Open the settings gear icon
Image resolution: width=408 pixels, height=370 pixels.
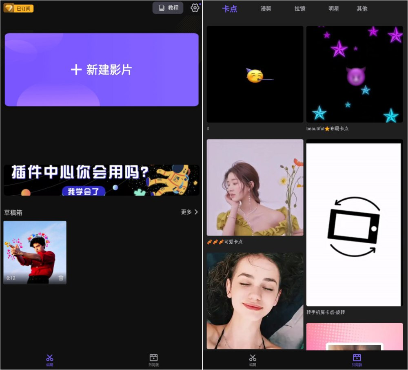click(x=195, y=8)
